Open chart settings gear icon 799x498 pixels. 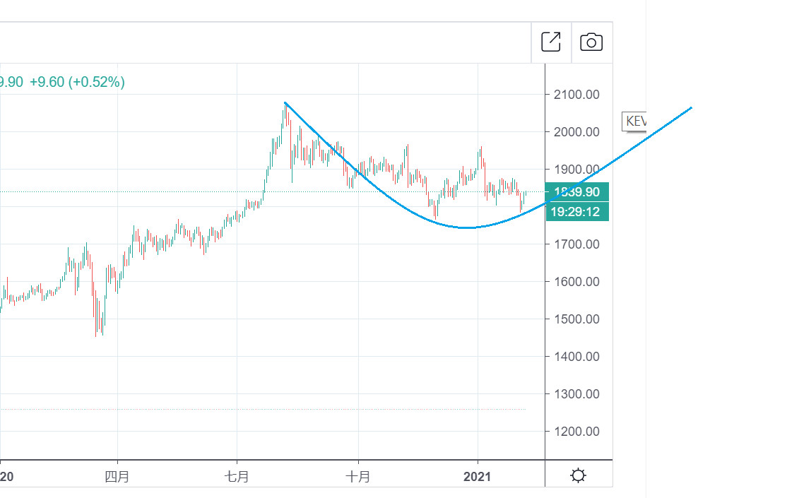(578, 475)
